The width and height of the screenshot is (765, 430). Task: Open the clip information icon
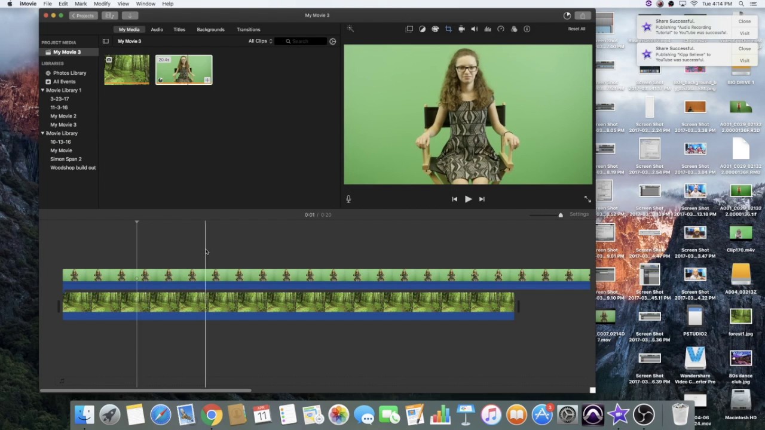527,29
